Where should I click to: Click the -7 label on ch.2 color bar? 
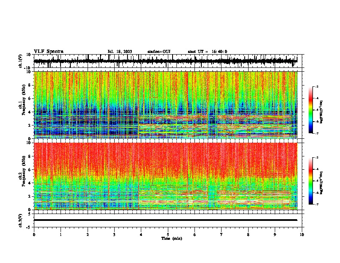pyautogui.click(x=316, y=204)
